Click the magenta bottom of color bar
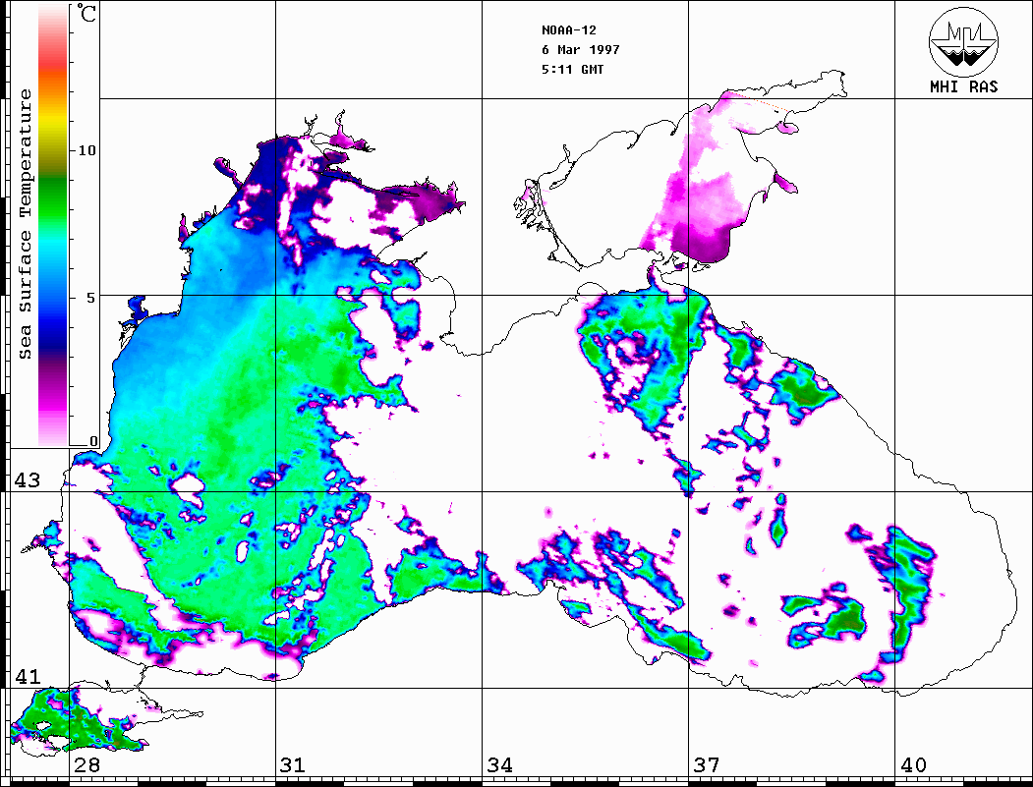1033x787 pixels. point(53,399)
